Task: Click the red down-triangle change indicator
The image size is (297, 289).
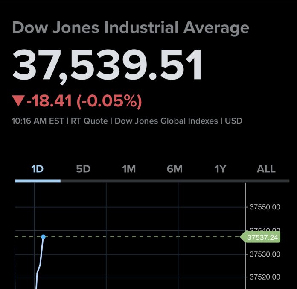Action: [x=19, y=101]
